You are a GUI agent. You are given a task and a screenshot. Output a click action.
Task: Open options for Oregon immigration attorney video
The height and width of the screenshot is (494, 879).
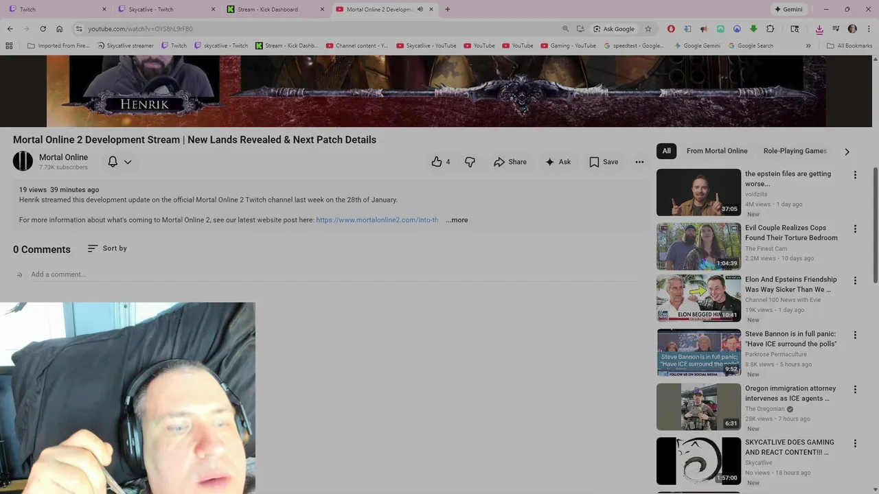(855, 390)
